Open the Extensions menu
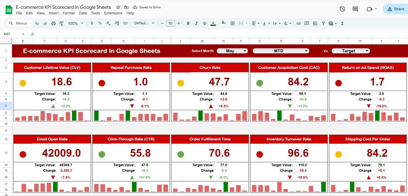 (x=113, y=13)
